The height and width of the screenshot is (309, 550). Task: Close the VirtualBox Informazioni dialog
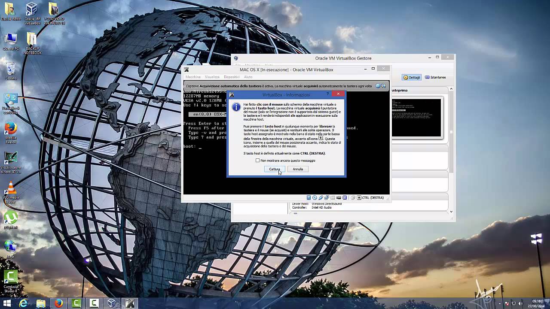[338, 94]
